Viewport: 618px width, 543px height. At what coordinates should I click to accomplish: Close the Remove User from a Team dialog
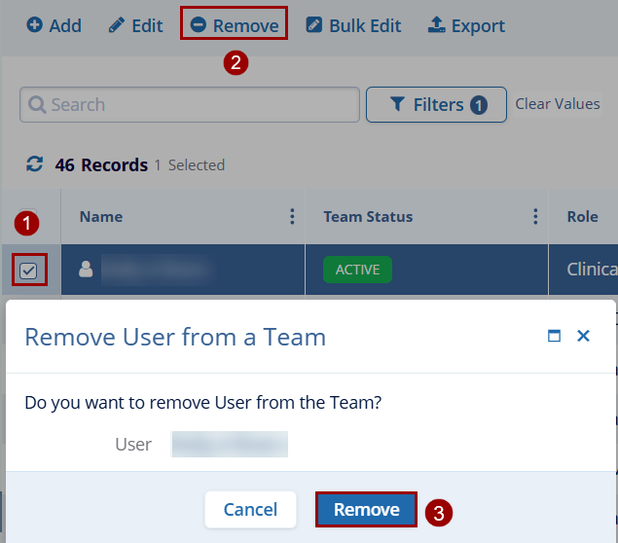click(584, 337)
